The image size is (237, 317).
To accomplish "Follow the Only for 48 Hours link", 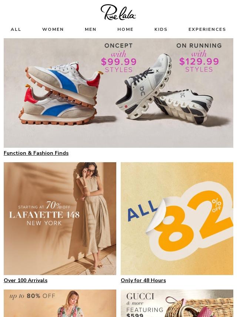I will point(143,280).
